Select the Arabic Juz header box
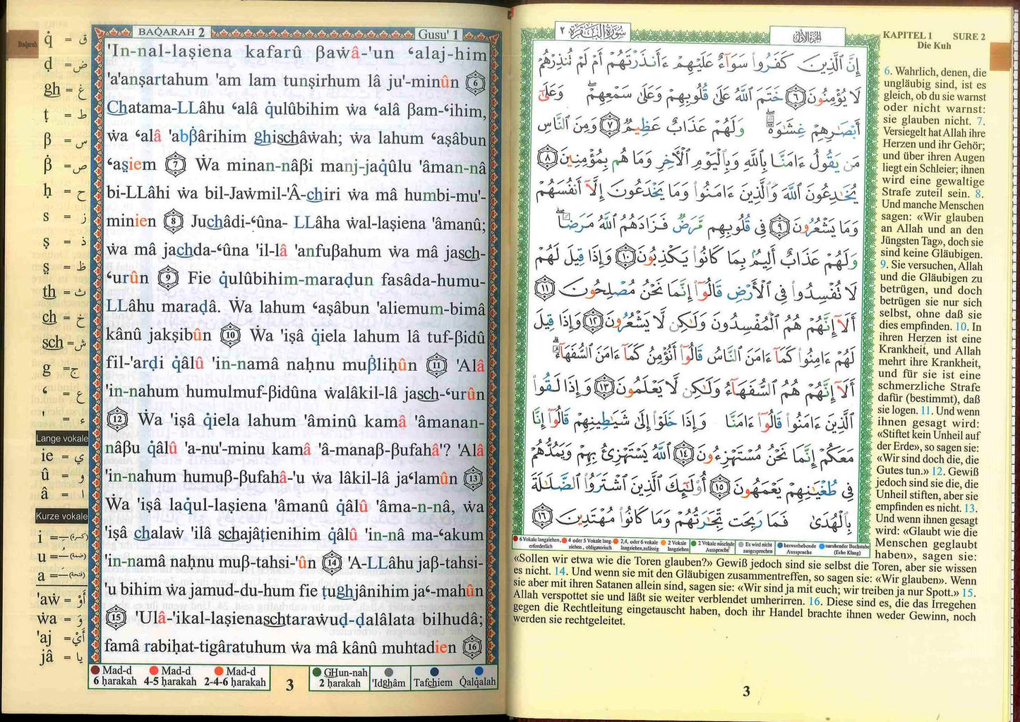 tap(807, 37)
